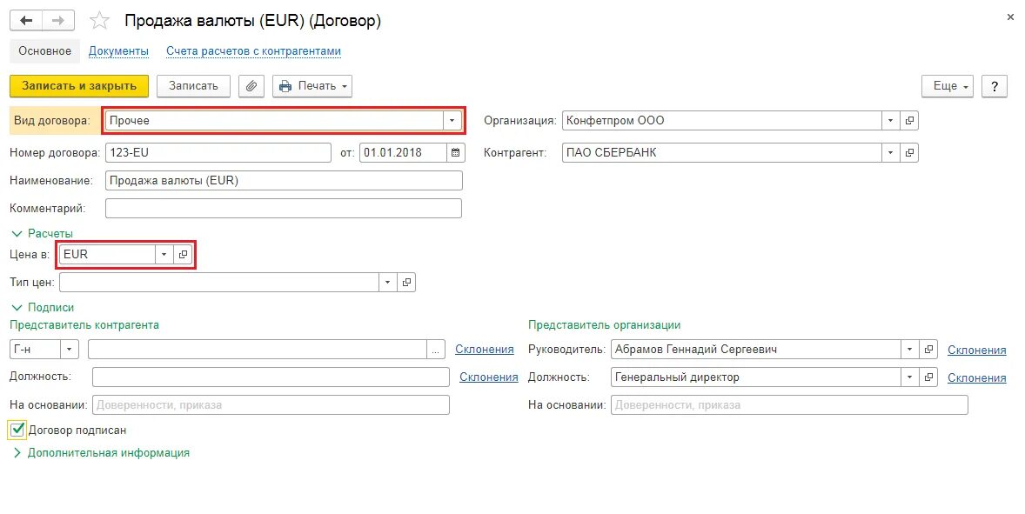Open the Контрагент record with its open icon
This screenshot has height=514, width=1025.
[909, 153]
